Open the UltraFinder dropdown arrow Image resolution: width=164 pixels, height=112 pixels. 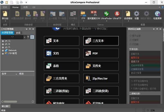pyautogui.click(x=107, y=21)
